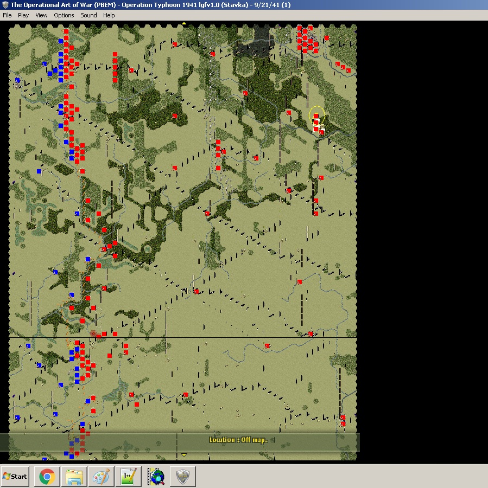Click the game title bar shield icon
Image resolution: width=488 pixels, height=488 pixels.
click(x=5, y=5)
